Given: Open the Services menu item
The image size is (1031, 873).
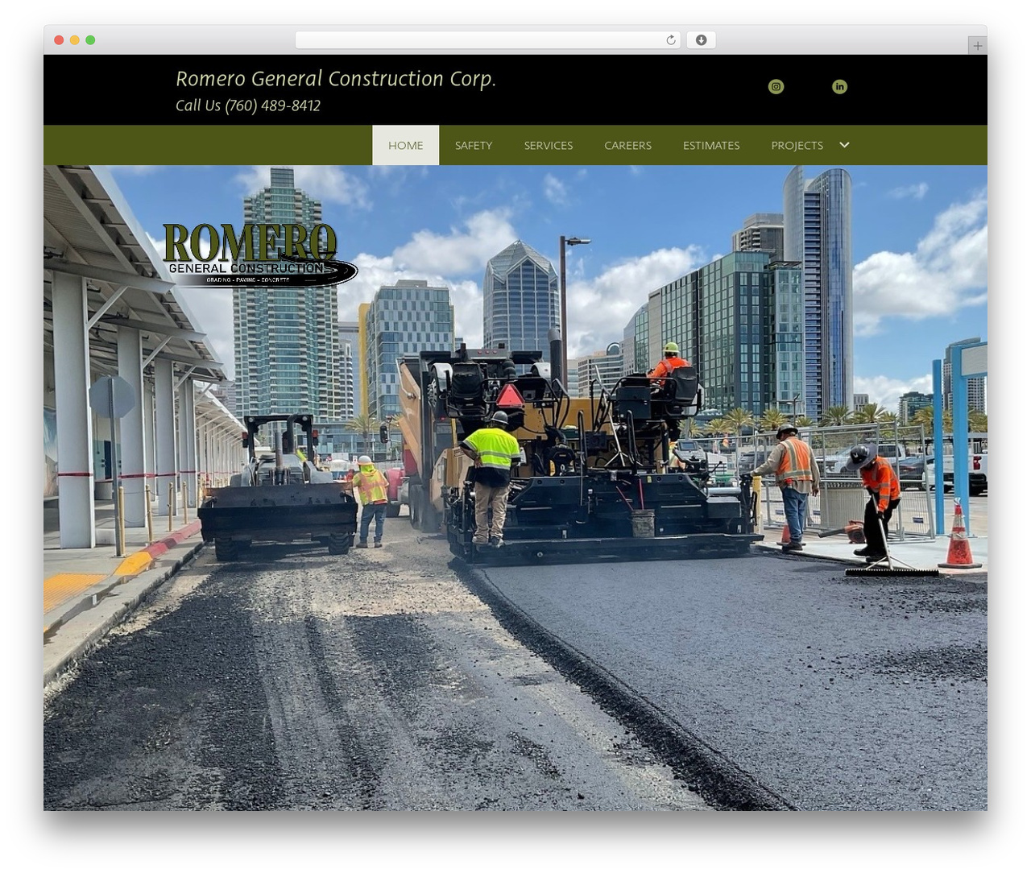Looking at the screenshot, I should (x=549, y=145).
